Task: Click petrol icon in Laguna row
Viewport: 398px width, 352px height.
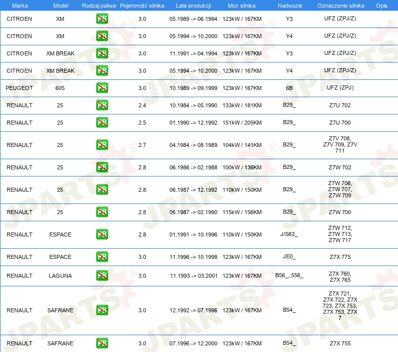Action: 102,275
